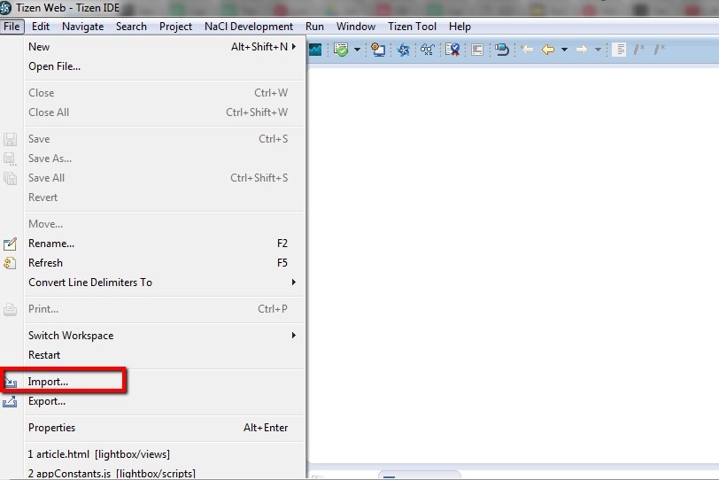Screen dimensions: 719x480
Task: Click the second comment slash-star toolbar icon
Action: [660, 49]
